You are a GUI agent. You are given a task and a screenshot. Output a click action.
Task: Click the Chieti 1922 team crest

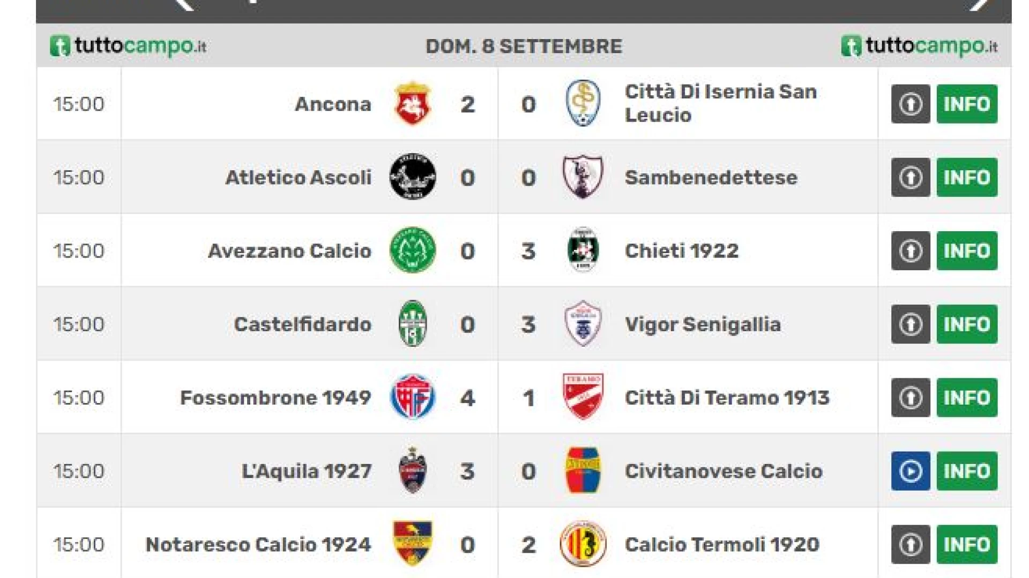tap(583, 250)
